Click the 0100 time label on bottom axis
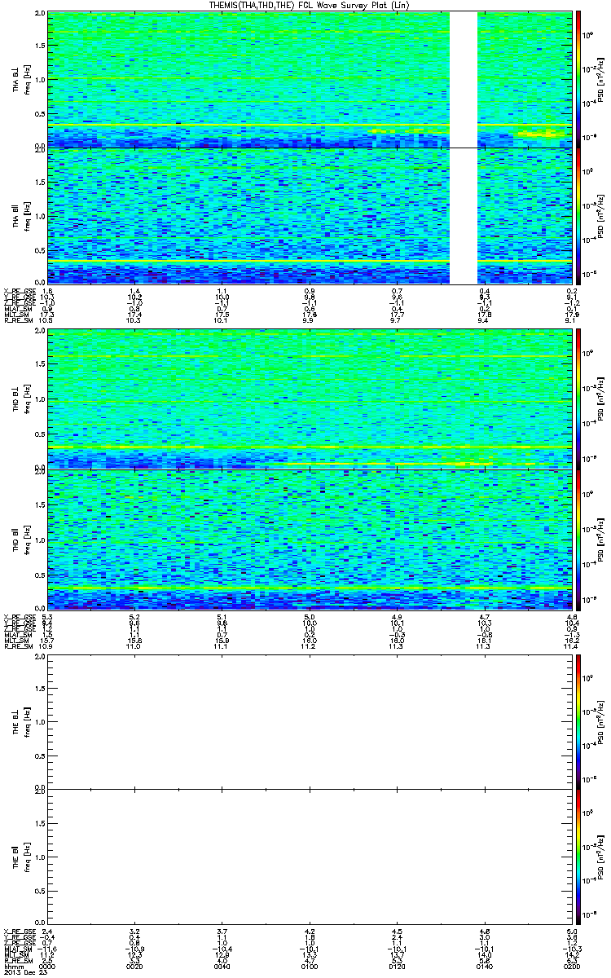Viewport: 611px width, 978px height. (310, 965)
